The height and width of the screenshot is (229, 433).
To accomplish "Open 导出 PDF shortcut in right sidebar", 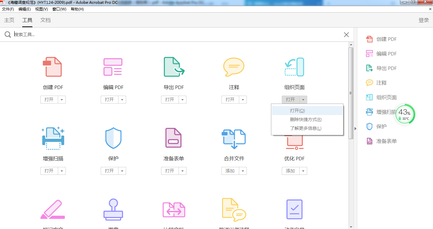I will click(382, 68).
